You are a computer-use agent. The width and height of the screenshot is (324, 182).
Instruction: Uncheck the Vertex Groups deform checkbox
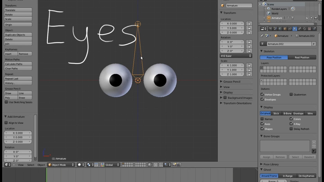point(262,95)
